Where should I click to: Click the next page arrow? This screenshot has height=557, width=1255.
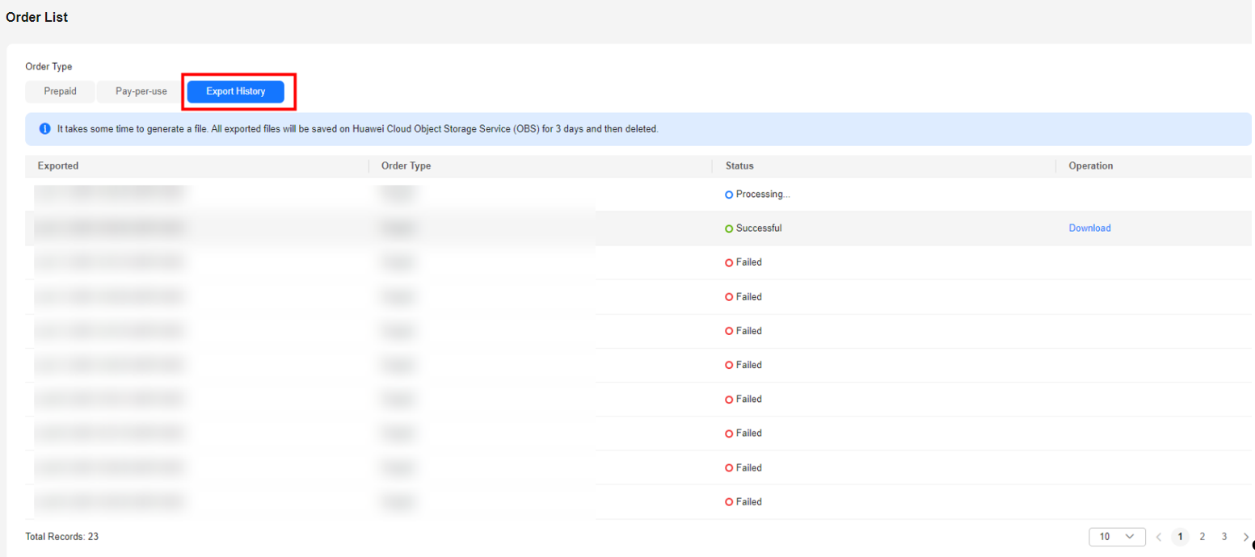click(1245, 537)
